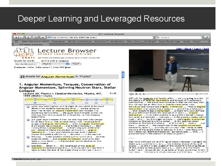This screenshot has width=221, height=166.
Task: Fast-forward the video using the forward button
Action: 144,94
